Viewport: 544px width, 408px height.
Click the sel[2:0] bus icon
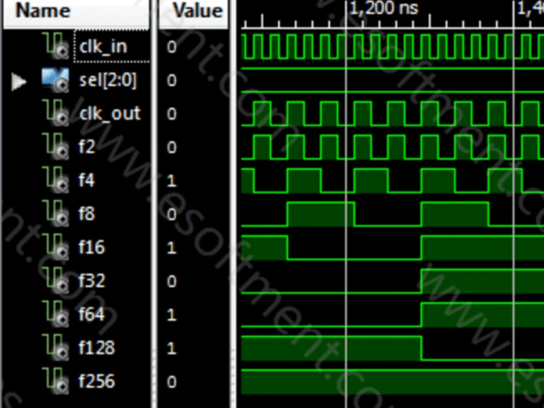point(55,80)
